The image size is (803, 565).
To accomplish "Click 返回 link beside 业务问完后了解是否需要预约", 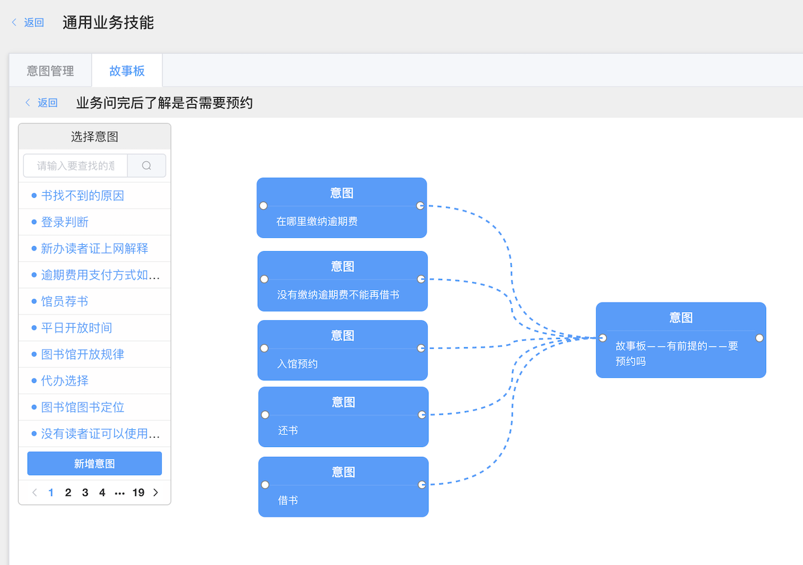I will coord(41,103).
